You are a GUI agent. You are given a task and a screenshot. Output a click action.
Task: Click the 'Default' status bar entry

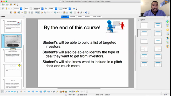coord(107,95)
